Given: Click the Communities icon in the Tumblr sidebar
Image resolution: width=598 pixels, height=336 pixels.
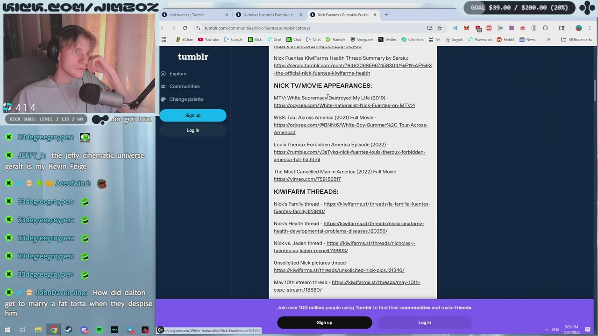Looking at the screenshot, I should click(163, 86).
